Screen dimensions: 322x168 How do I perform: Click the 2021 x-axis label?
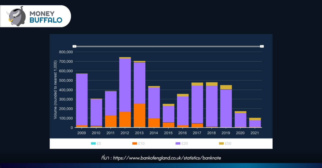point(255,133)
